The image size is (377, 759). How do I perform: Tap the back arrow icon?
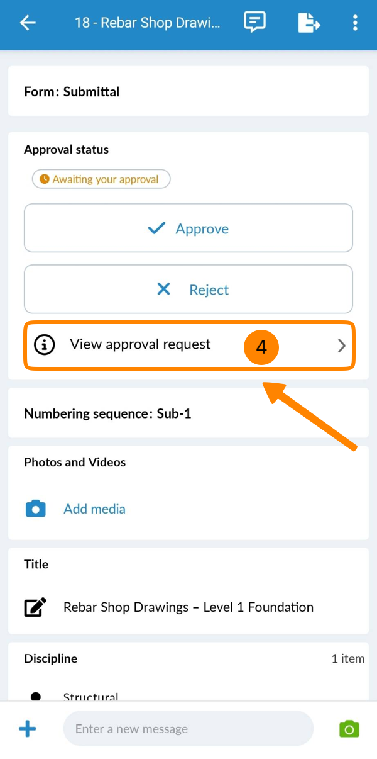pos(28,23)
